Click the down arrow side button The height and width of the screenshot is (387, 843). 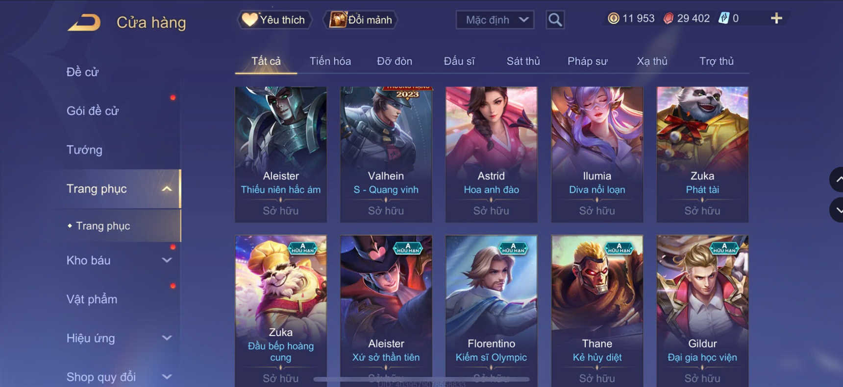pyautogui.click(x=837, y=210)
